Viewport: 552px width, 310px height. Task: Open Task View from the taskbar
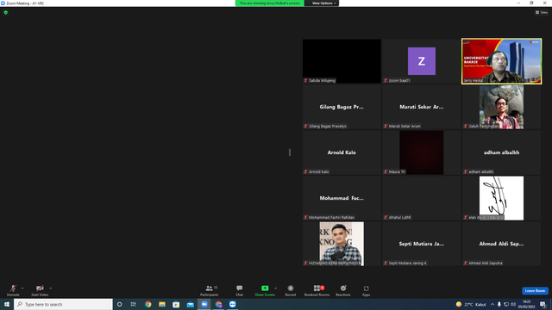coord(134,304)
